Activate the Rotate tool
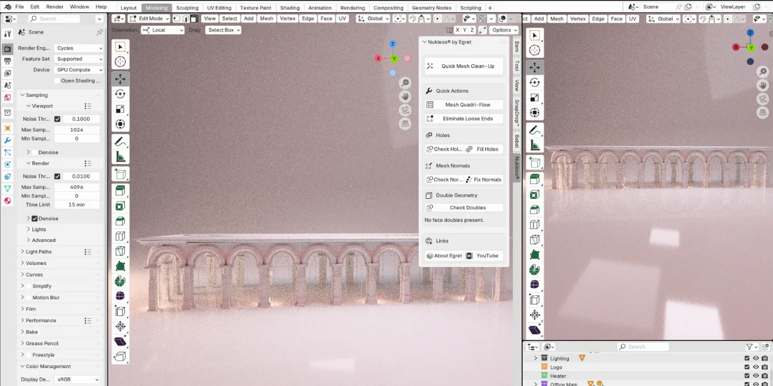Screen dimensions: 773x386 pyautogui.click(x=120, y=93)
